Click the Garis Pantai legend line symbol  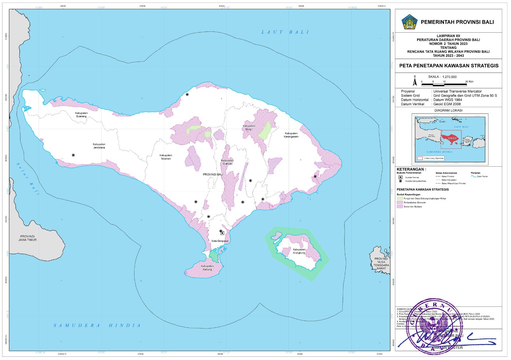[x=473, y=176]
